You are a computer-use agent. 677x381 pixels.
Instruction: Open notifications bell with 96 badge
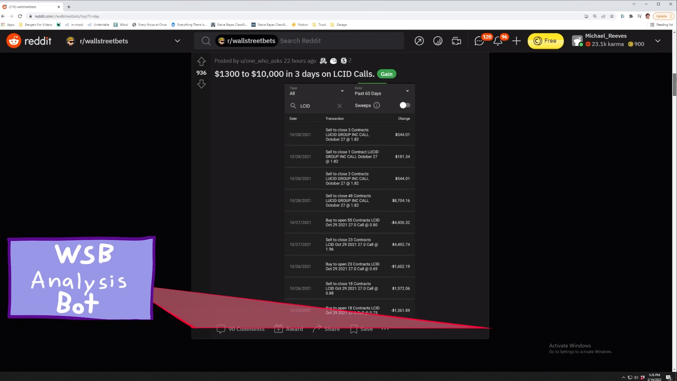[498, 41]
